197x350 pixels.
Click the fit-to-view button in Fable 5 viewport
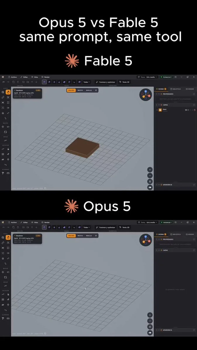(x=150, y=182)
